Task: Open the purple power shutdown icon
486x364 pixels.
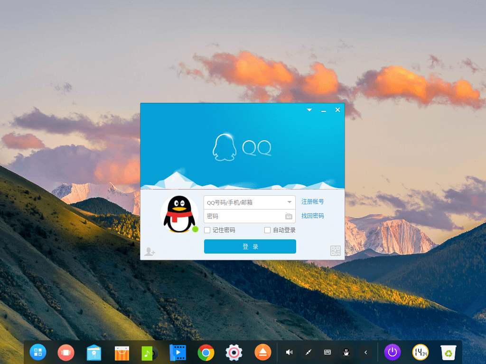Action: click(393, 352)
